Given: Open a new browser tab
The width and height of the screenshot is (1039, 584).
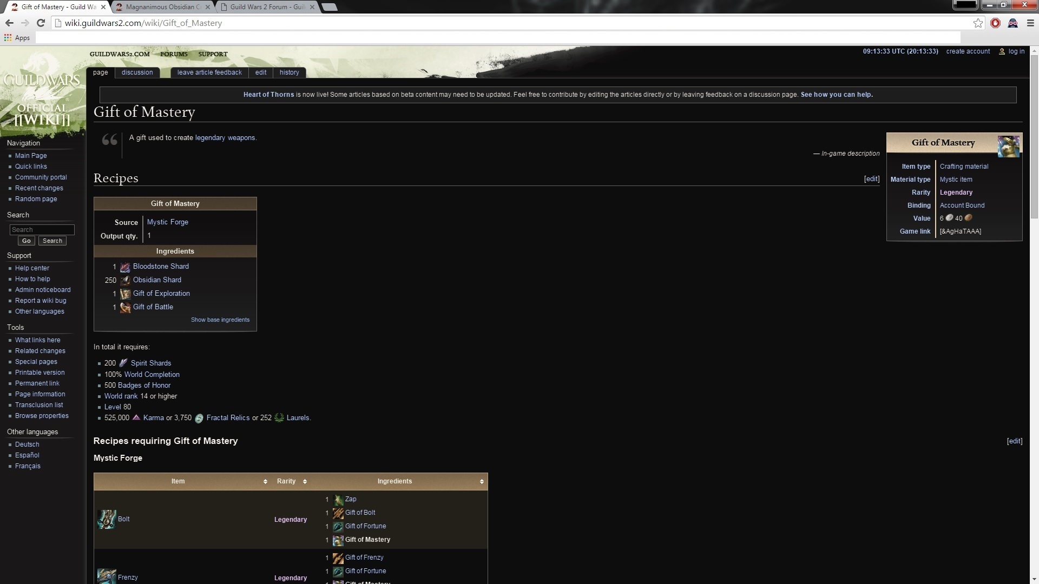Looking at the screenshot, I should pyautogui.click(x=329, y=7).
